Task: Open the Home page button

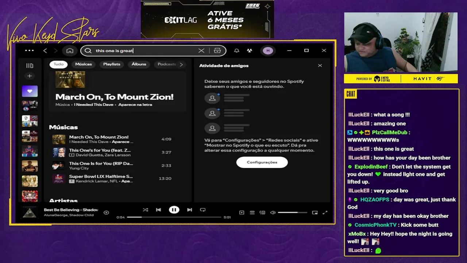Action: [70, 51]
